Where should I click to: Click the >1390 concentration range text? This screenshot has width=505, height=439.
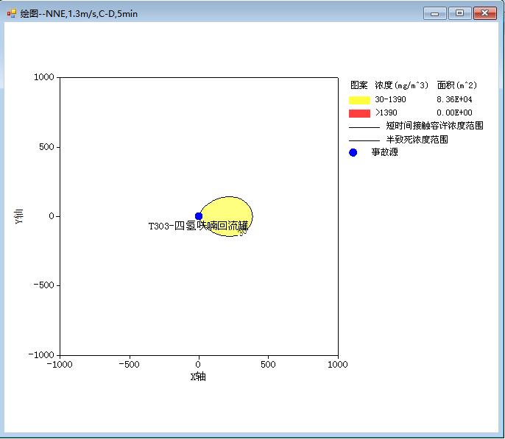pos(386,113)
